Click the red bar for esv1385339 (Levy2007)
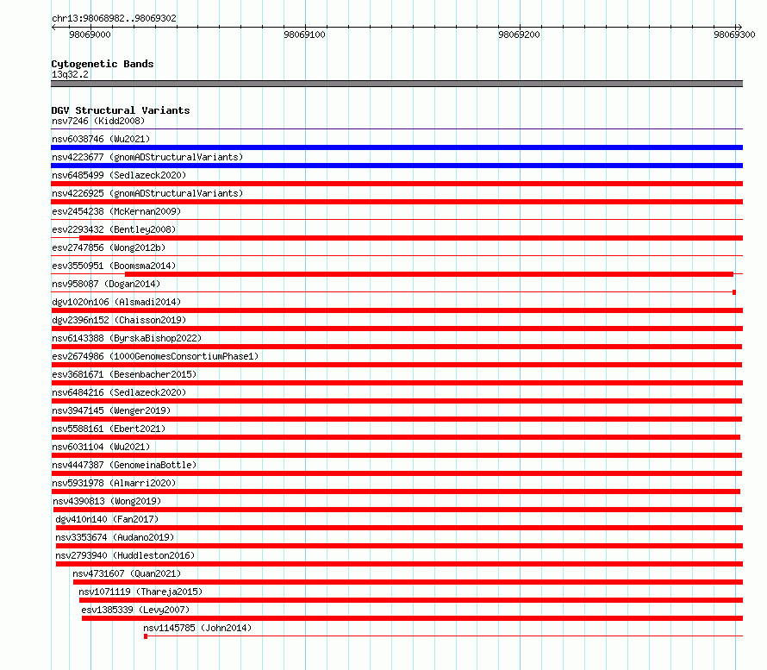The width and height of the screenshot is (767, 670). click(412, 618)
